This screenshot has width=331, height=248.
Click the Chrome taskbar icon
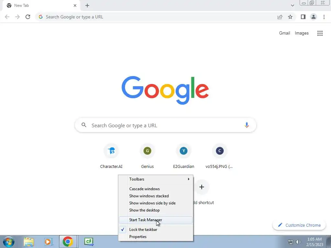(68, 242)
